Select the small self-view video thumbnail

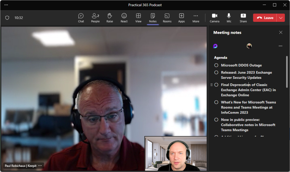click(176, 154)
